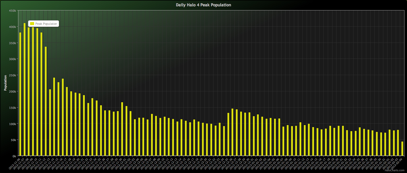Click the 2012-12-01 x-axis date label
Viewport: 407px width, 173px height.
click(121, 164)
